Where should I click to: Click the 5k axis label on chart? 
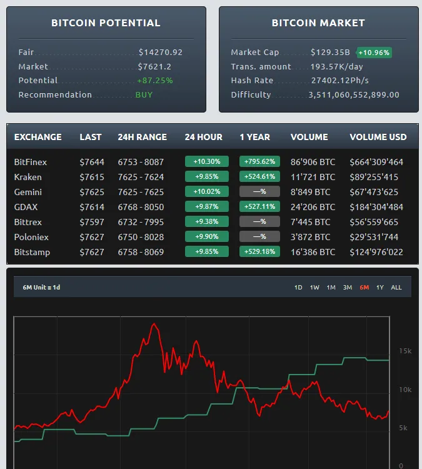[403, 428]
